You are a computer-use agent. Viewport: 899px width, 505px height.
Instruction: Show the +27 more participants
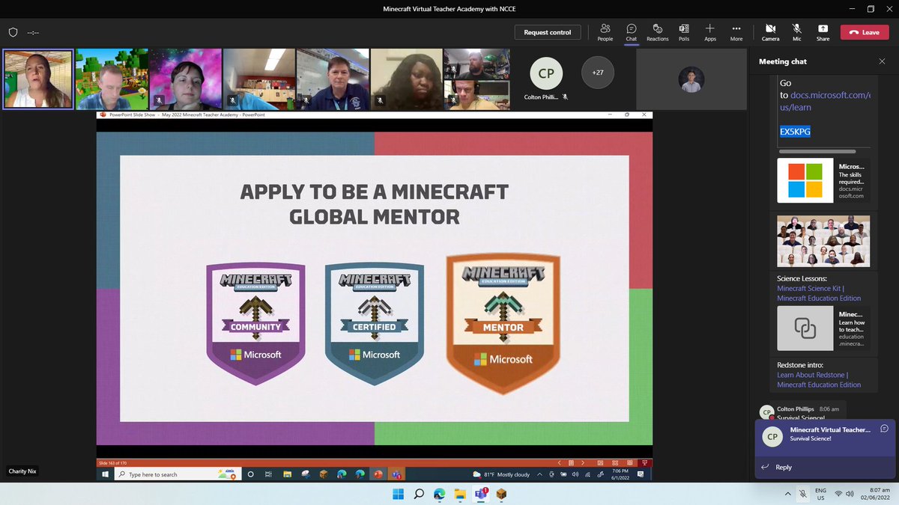pyautogui.click(x=598, y=73)
